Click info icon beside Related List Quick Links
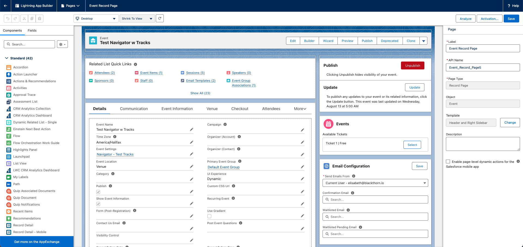Screen dimensions: 523x247 point(135,64)
